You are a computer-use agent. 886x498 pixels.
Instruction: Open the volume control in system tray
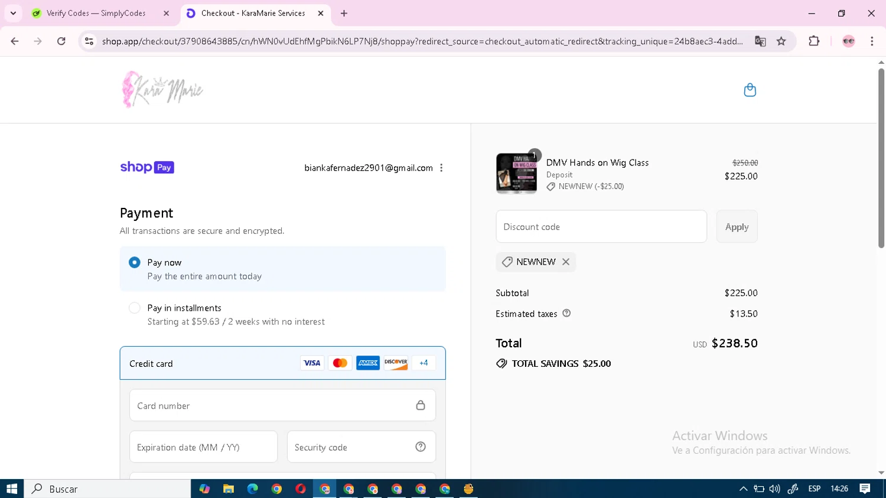(774, 489)
